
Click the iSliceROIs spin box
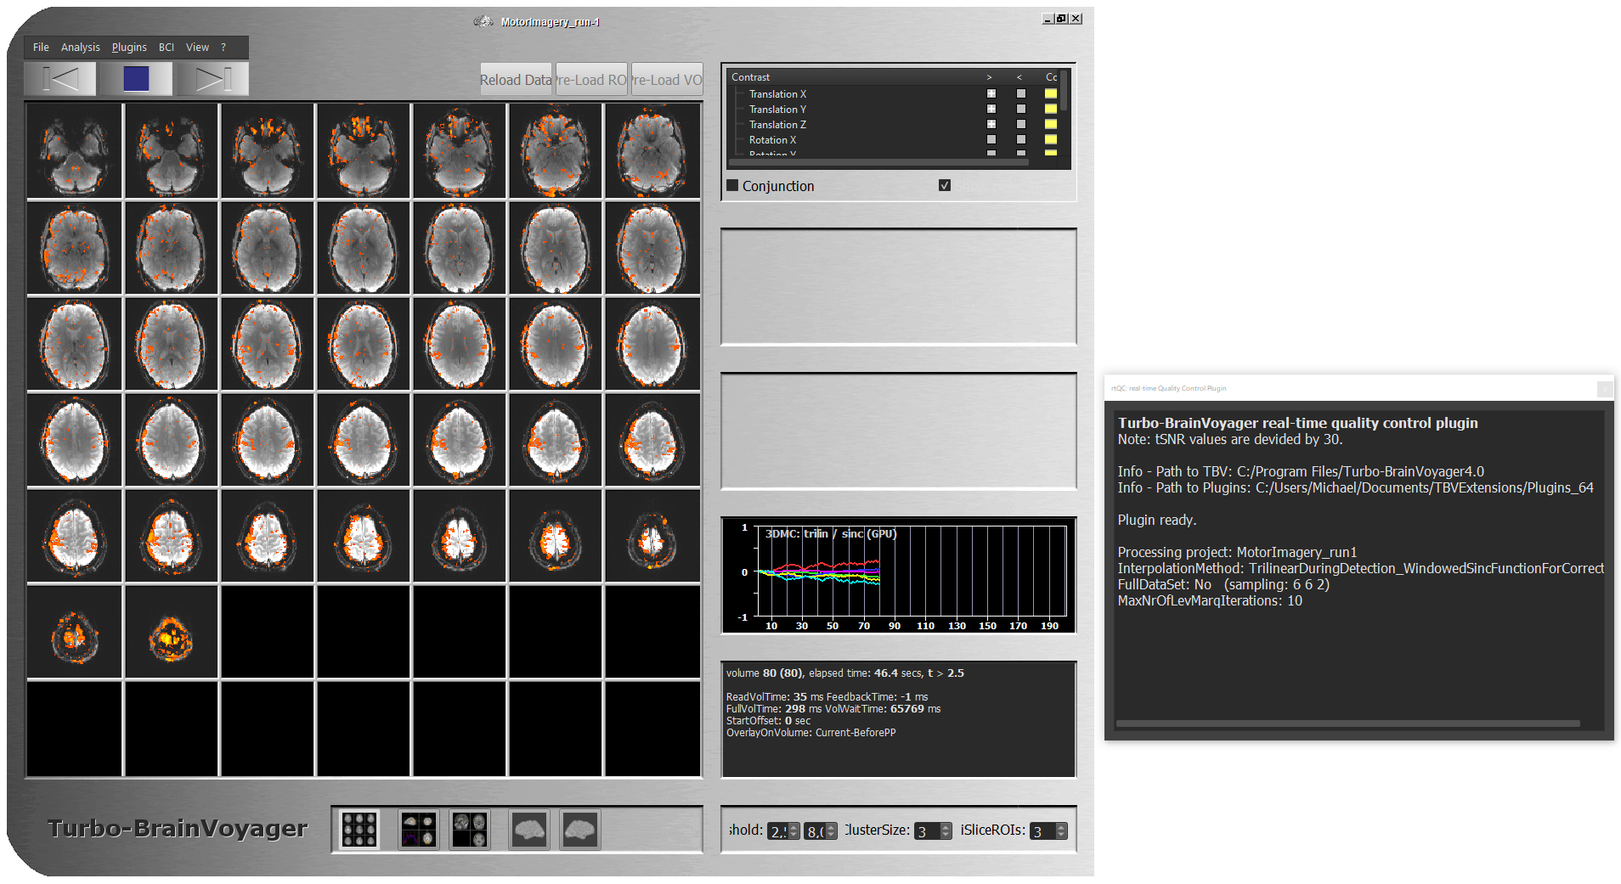(x=1048, y=831)
